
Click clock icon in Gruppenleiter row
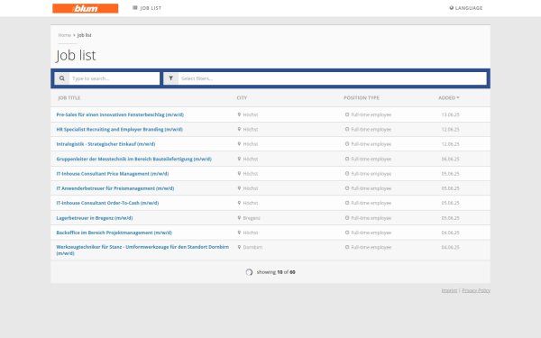tap(347, 159)
